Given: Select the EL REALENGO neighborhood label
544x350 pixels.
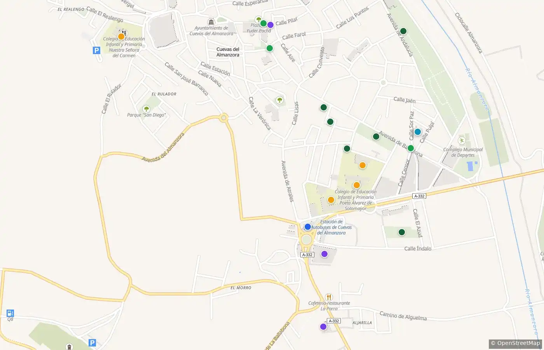Looking at the screenshot, I should click(x=71, y=9).
